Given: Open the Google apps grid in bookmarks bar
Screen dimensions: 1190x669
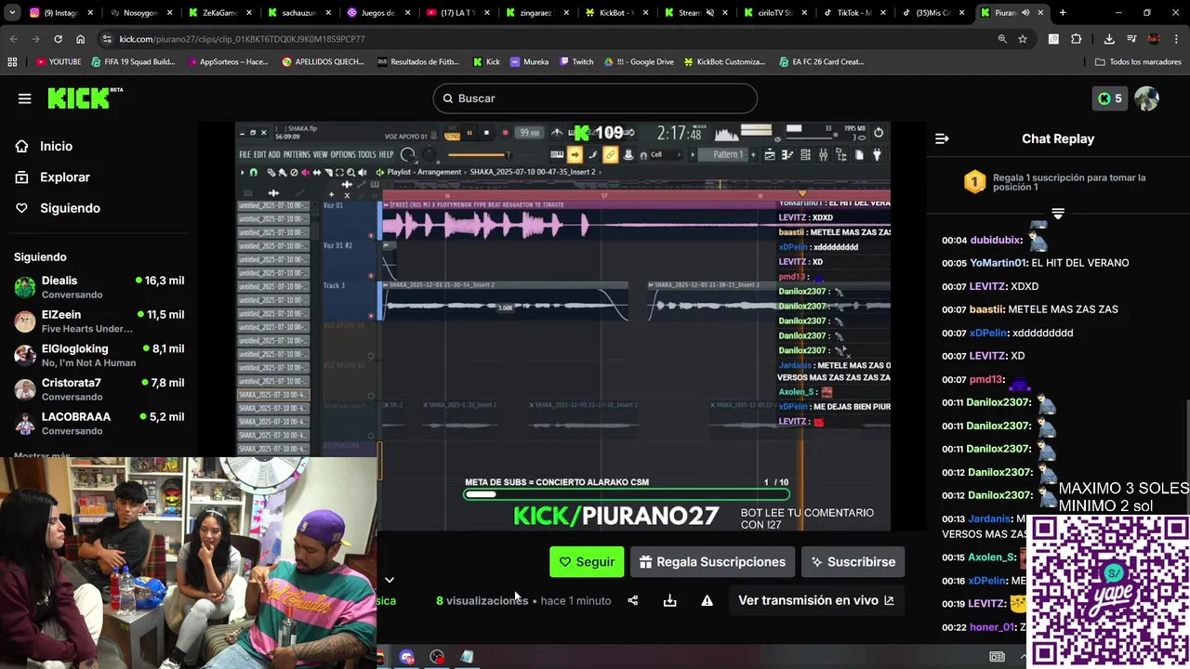Looking at the screenshot, I should (12, 62).
